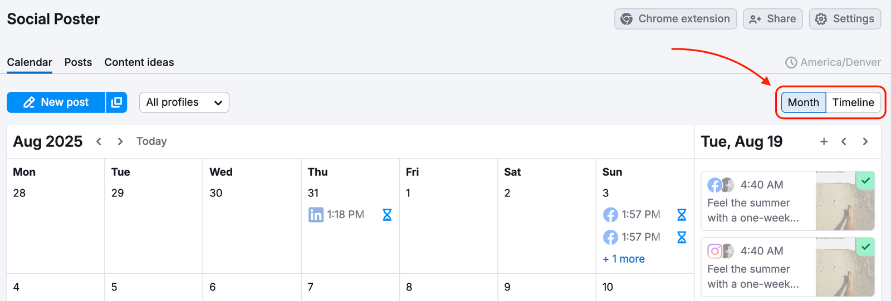Open the Posts tab
Image resolution: width=891 pixels, height=301 pixels.
coord(78,62)
